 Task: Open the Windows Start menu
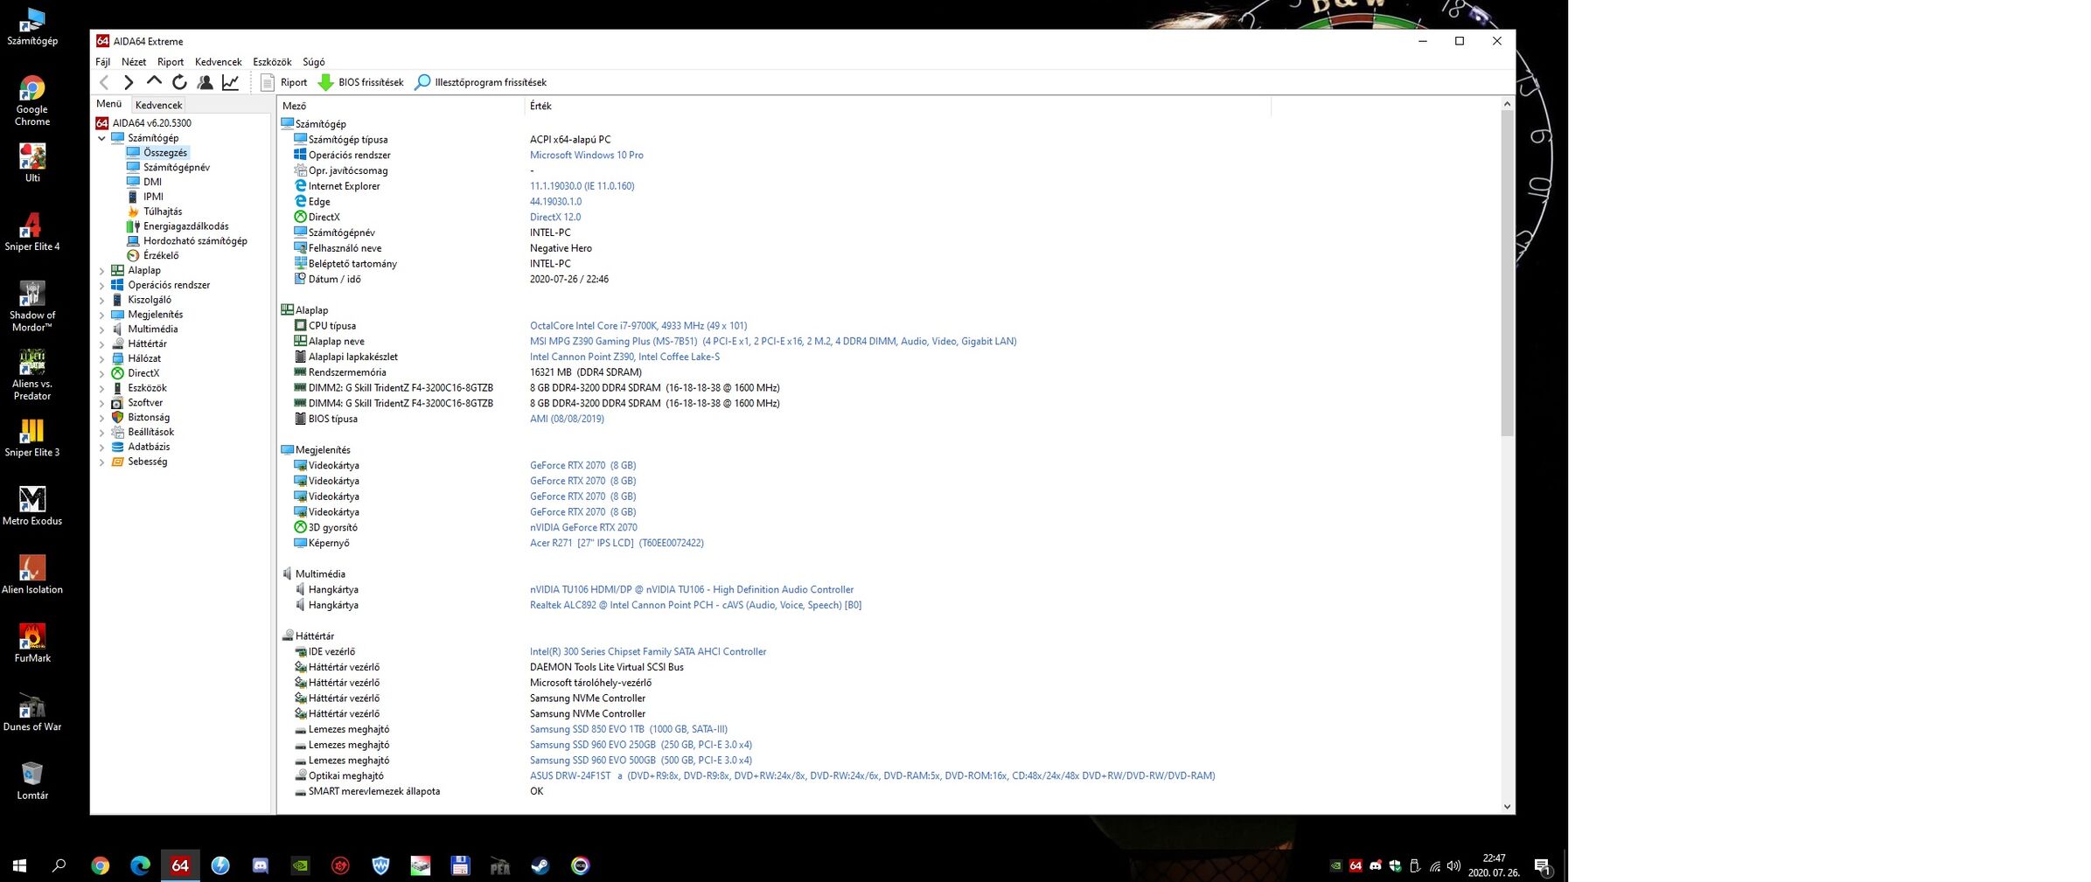click(19, 865)
